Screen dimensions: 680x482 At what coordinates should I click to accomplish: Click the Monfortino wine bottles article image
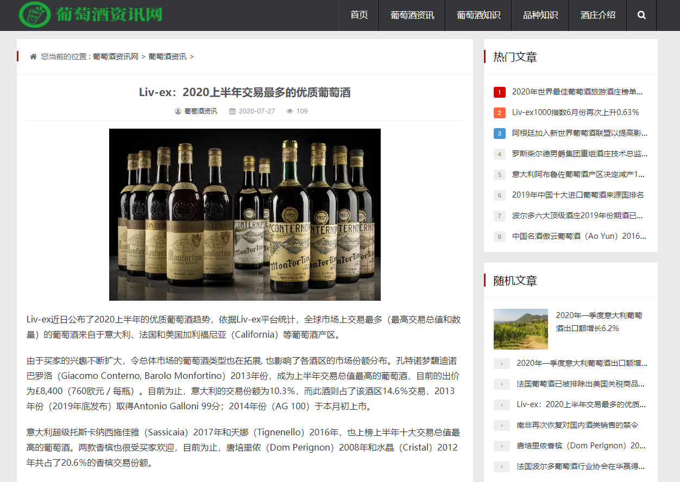click(x=245, y=214)
